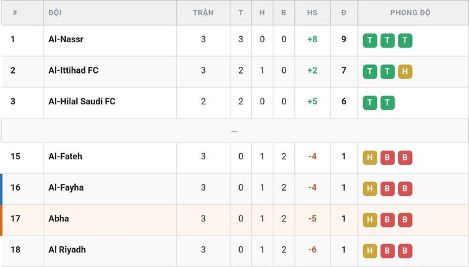
Task: Click Al-Nassr's third green T form badge
Action: pyautogui.click(x=405, y=41)
